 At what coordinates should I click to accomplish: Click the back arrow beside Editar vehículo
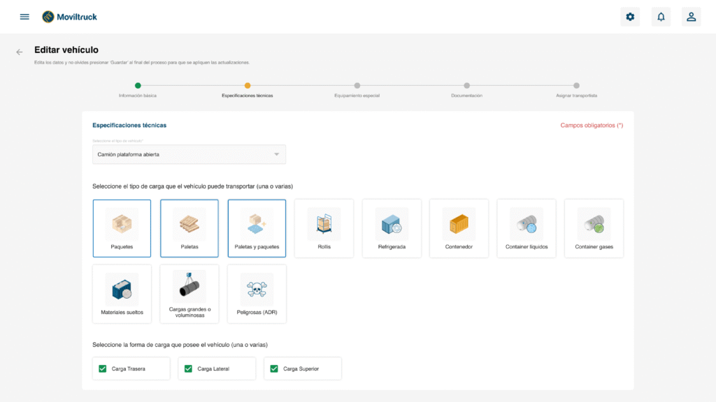20,52
